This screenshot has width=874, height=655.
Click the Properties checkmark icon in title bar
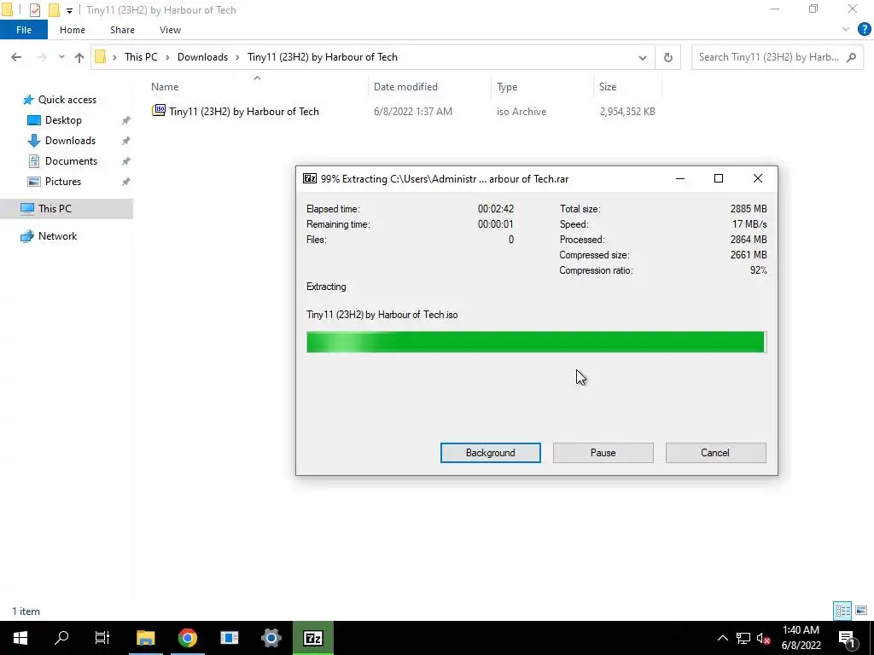[x=34, y=10]
